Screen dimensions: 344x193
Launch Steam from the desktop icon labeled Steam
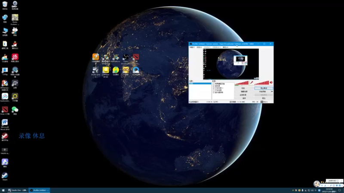pyautogui.click(x=5, y=176)
